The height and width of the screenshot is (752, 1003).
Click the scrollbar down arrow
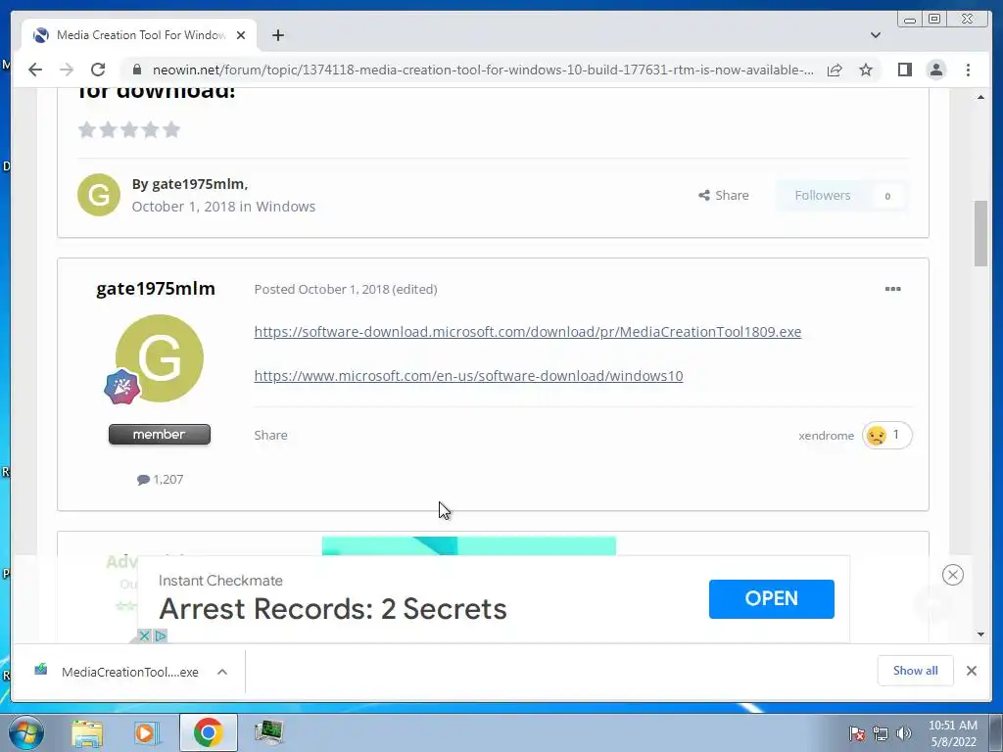980,634
